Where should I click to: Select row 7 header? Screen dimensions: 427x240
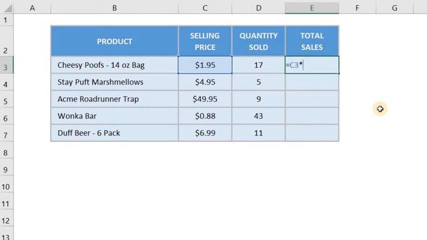point(7,133)
